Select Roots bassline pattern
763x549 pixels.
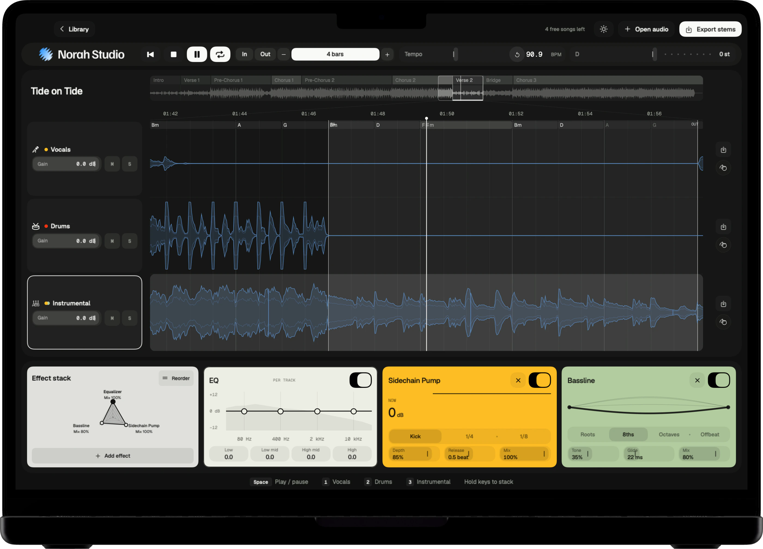click(588, 434)
